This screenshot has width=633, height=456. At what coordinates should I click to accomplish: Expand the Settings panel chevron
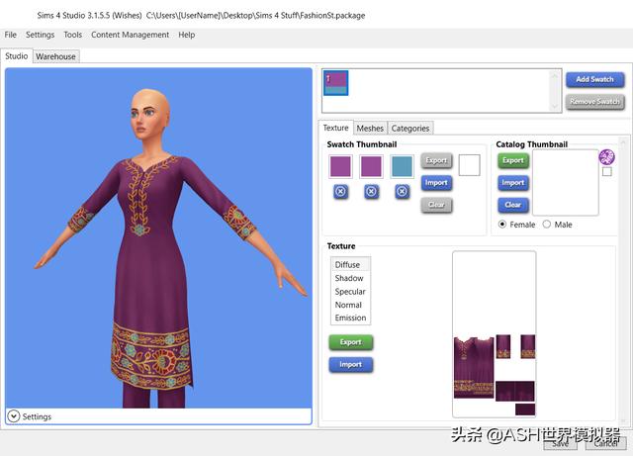(x=13, y=416)
